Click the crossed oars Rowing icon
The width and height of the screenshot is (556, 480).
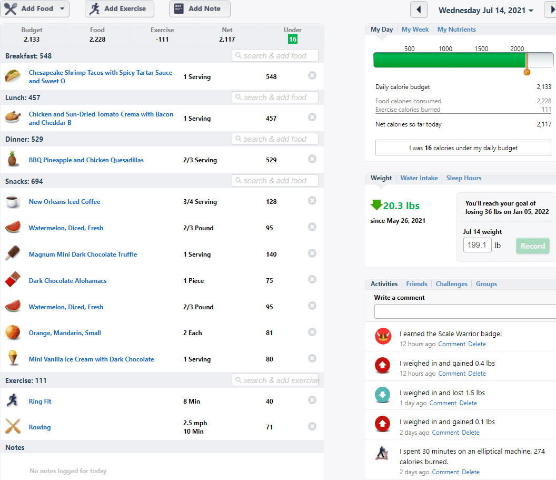[13, 426]
